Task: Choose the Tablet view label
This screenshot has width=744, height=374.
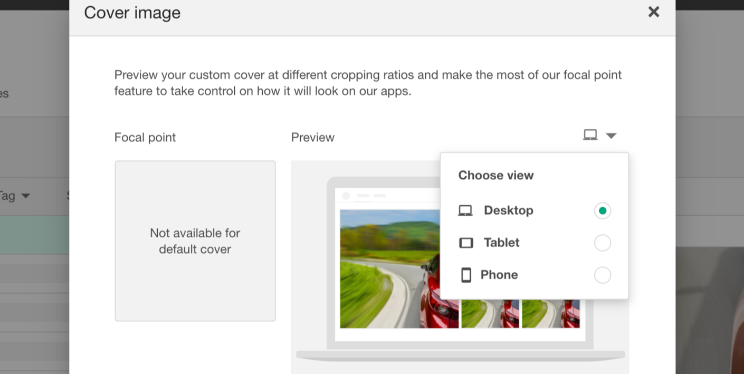Action: tap(502, 243)
